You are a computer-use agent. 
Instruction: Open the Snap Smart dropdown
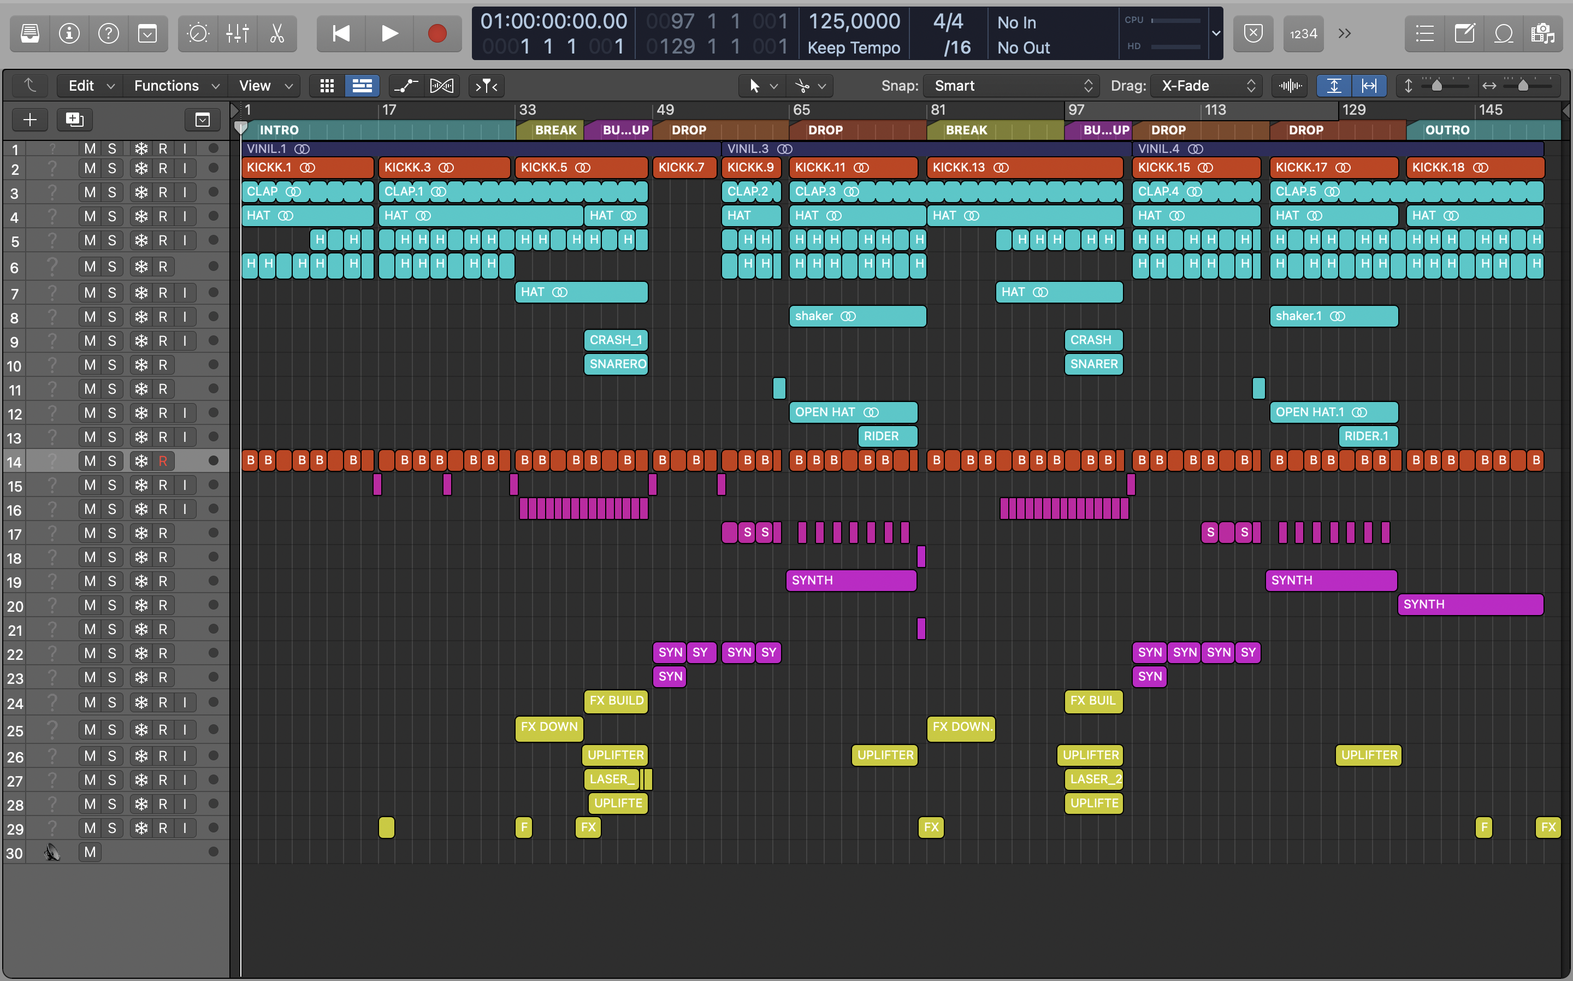(1012, 86)
